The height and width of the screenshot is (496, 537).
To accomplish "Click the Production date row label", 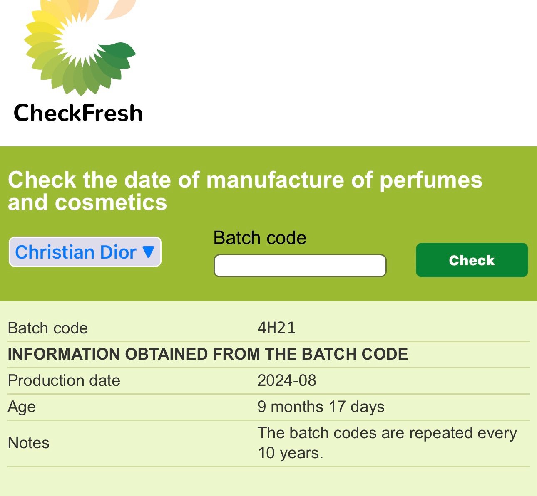I will (x=64, y=380).
